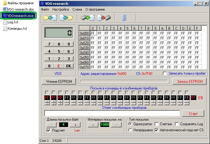Click keypad digit 5
Viewport: 210px width, 144px height.
(59, 51)
